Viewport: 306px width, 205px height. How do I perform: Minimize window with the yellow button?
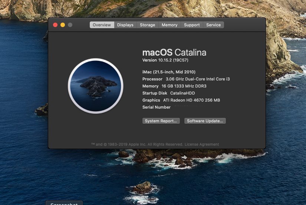pos(63,25)
